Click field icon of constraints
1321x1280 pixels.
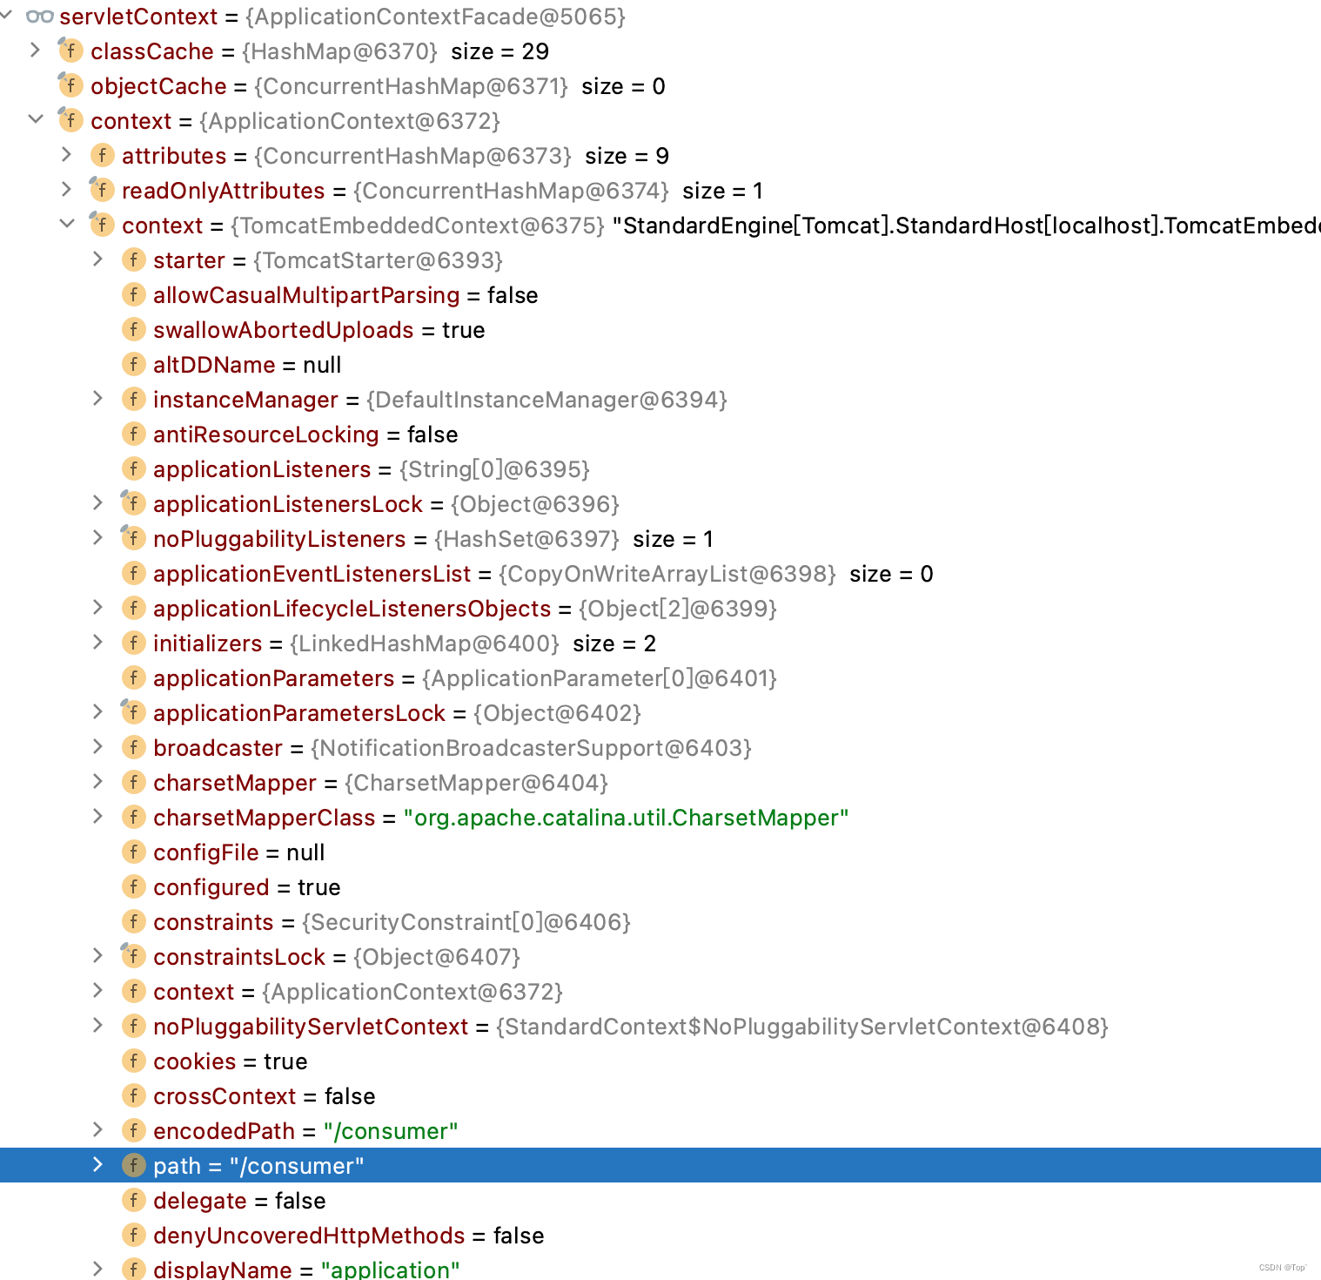133,921
